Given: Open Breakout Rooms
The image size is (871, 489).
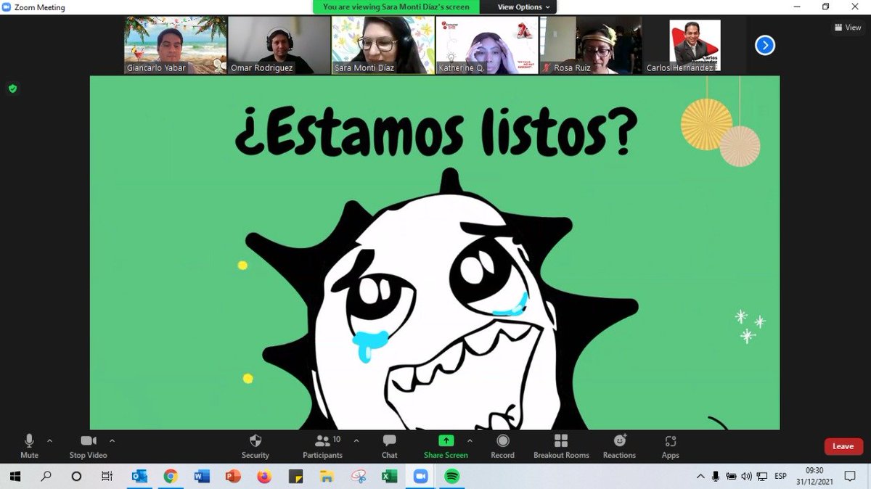Looking at the screenshot, I should (561, 445).
